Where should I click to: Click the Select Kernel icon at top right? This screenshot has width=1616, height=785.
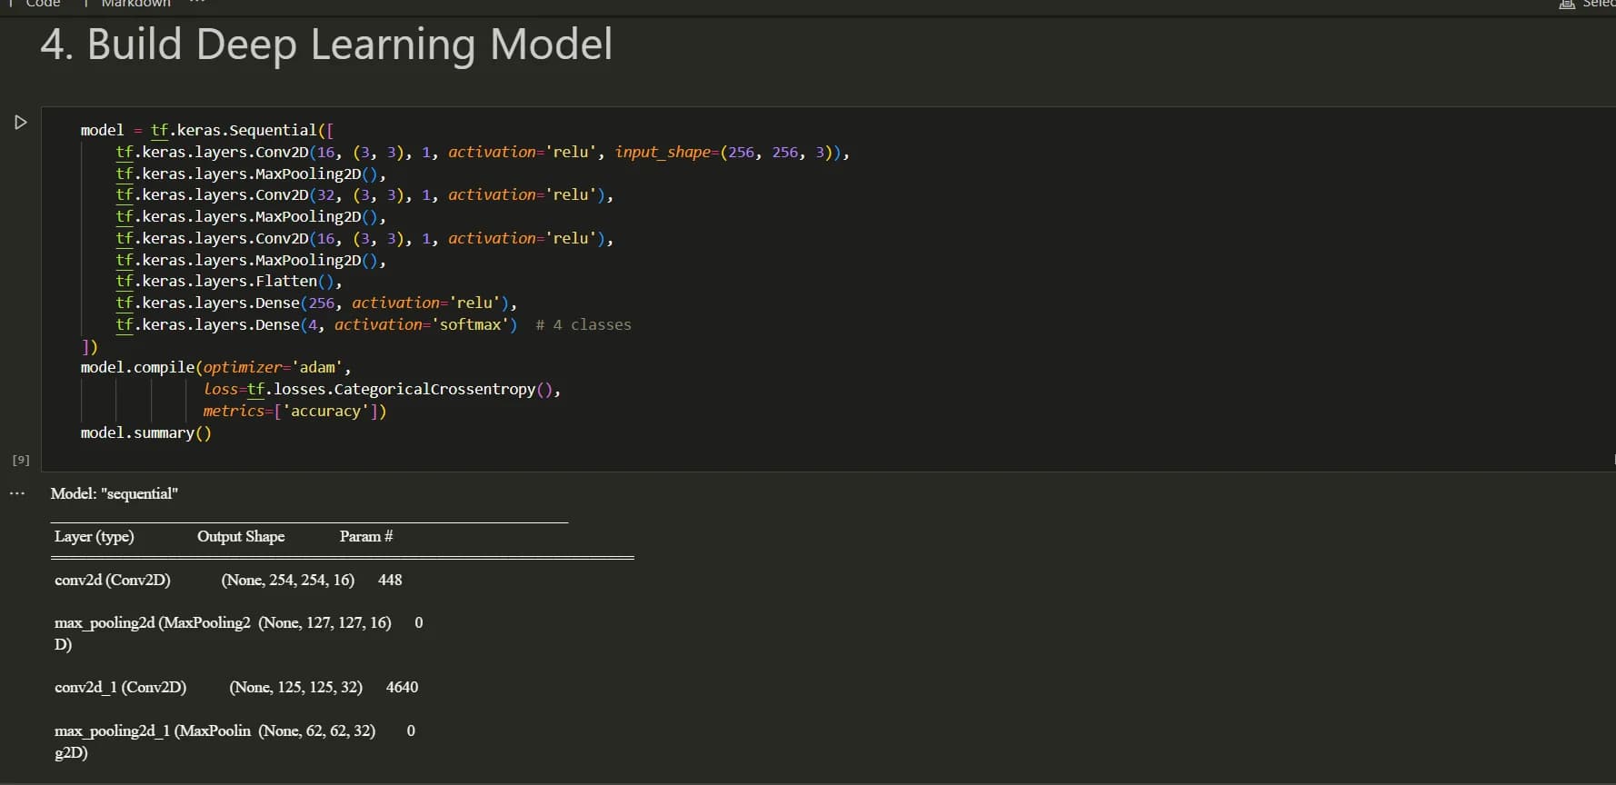pos(1567,4)
